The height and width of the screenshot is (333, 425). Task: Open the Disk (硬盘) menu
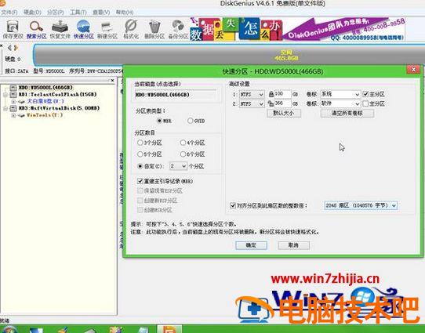[x=32, y=13]
